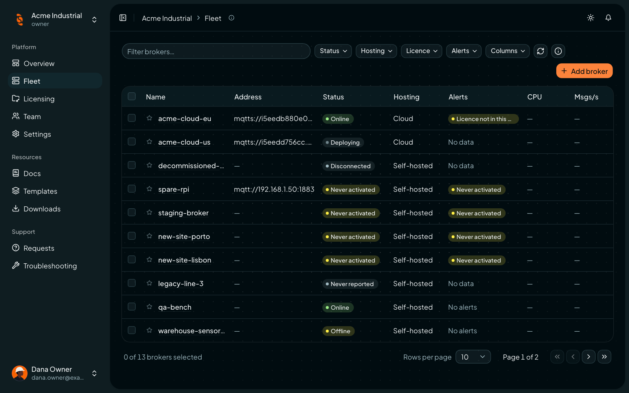This screenshot has height=393, width=629.
Task: Star the legacy-line-3 broker
Action: click(x=149, y=283)
